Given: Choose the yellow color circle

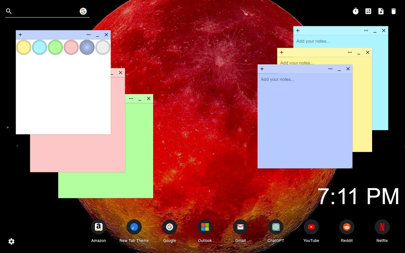Looking at the screenshot, I should 24,47.
